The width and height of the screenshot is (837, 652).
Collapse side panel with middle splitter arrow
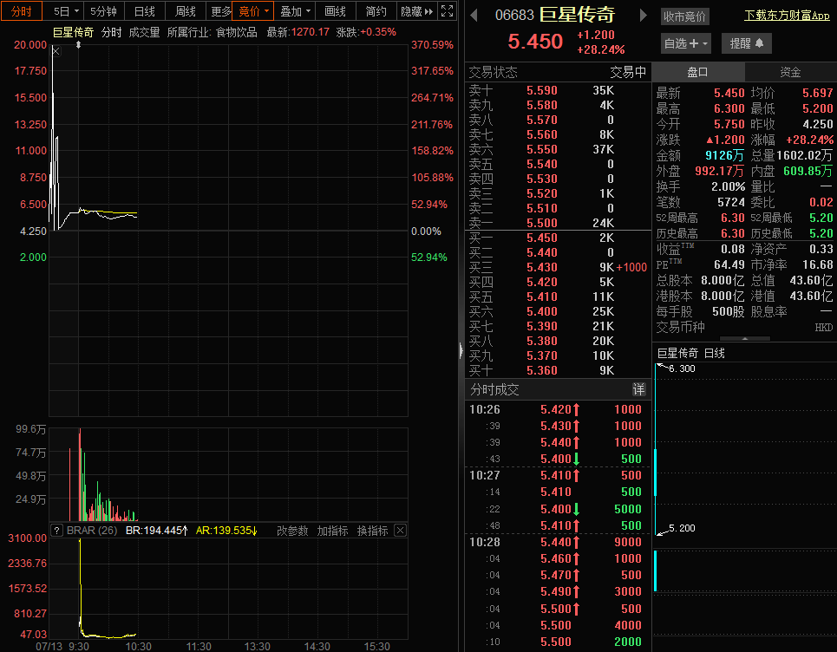pyautogui.click(x=460, y=349)
